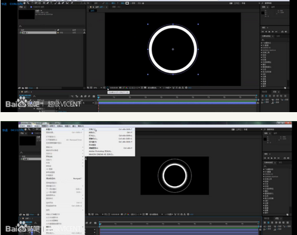
Task: Click the black color swatch in upper Info panel
Action: coord(263,13)
